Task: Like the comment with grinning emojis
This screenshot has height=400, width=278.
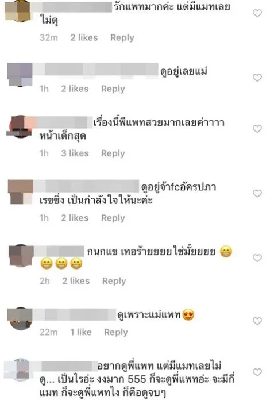Action: (x=257, y=258)
